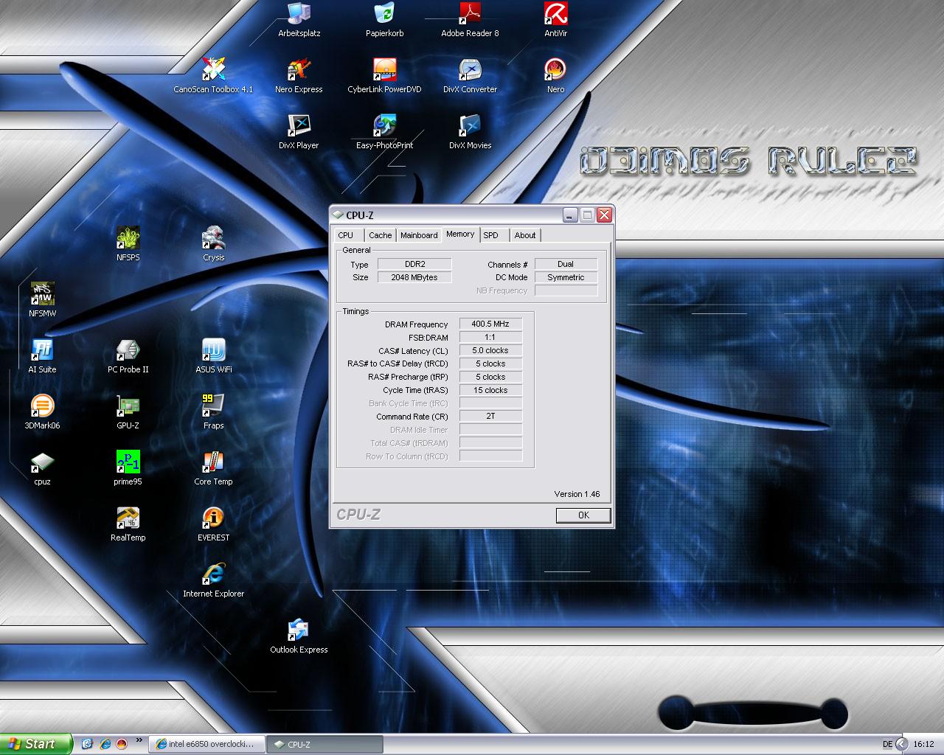
Task: Launch Outlook Express desktop shortcut
Action: coord(299,636)
